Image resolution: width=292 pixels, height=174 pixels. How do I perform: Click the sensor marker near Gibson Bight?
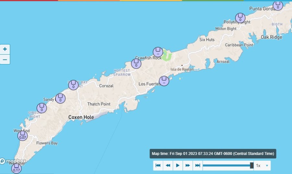tap(42, 108)
